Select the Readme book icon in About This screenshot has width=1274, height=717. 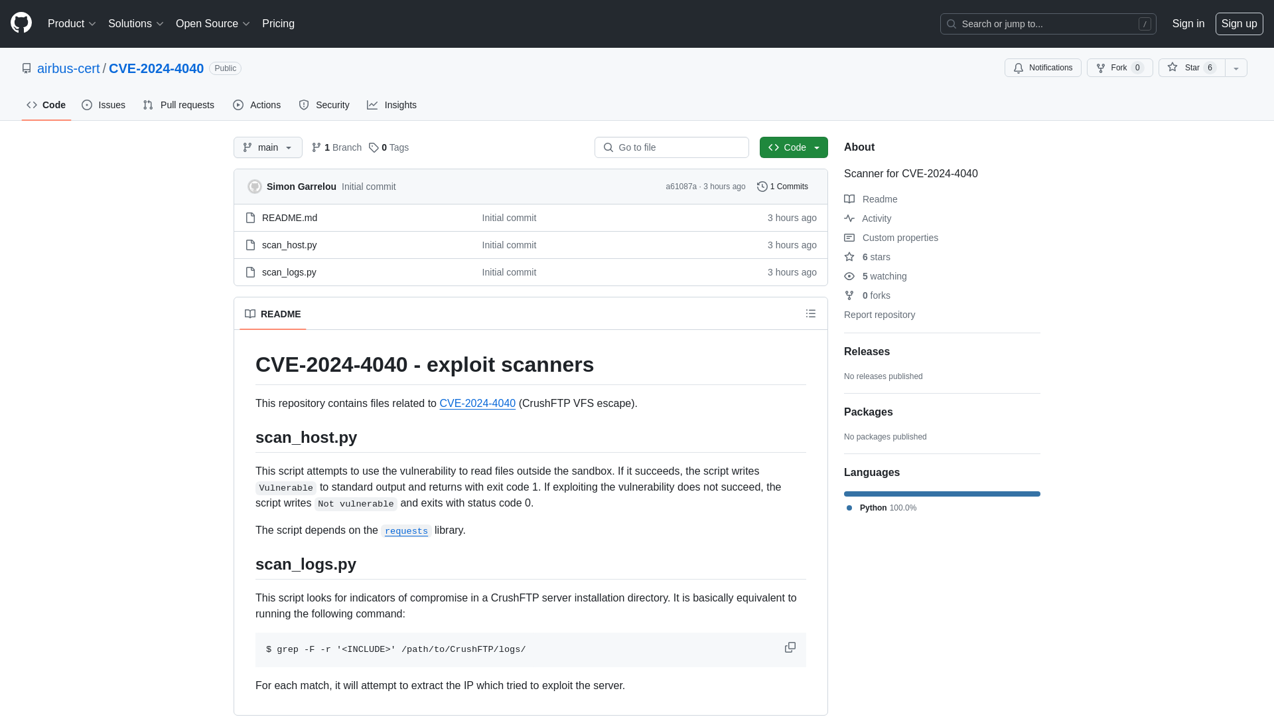click(849, 199)
